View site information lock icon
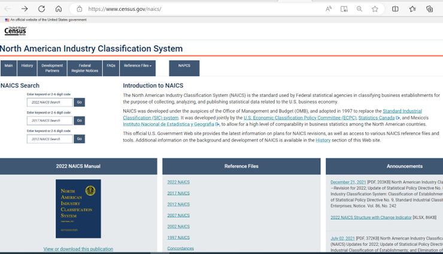 click(x=80, y=9)
